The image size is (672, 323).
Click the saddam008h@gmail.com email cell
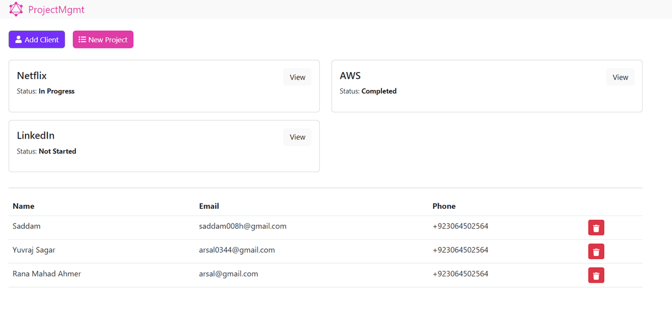[243, 226]
